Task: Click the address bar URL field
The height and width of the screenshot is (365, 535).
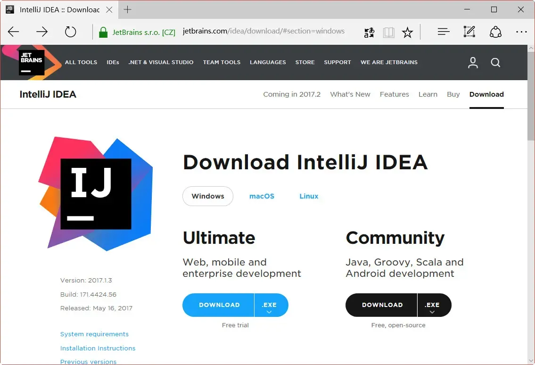Action: 264,31
